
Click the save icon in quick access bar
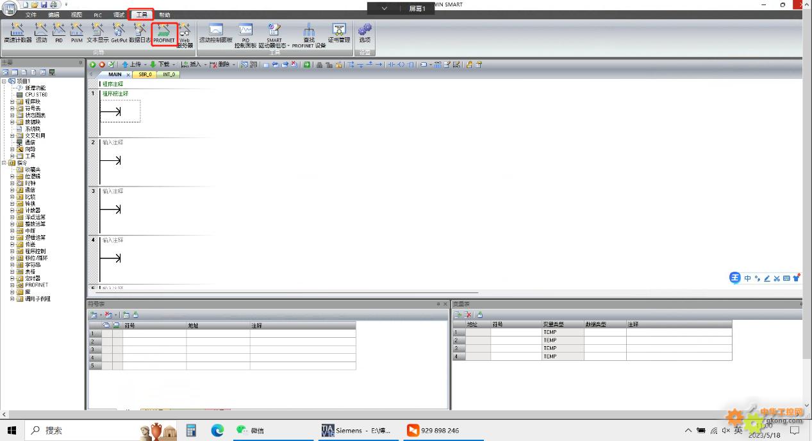44,4
